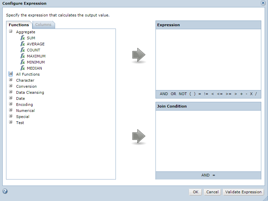
Task: Select the COUNT function
Action: pos(34,50)
